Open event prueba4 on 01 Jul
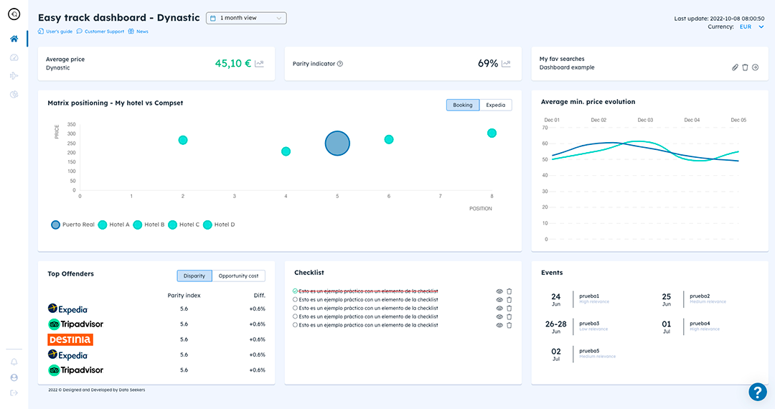 tap(690, 326)
